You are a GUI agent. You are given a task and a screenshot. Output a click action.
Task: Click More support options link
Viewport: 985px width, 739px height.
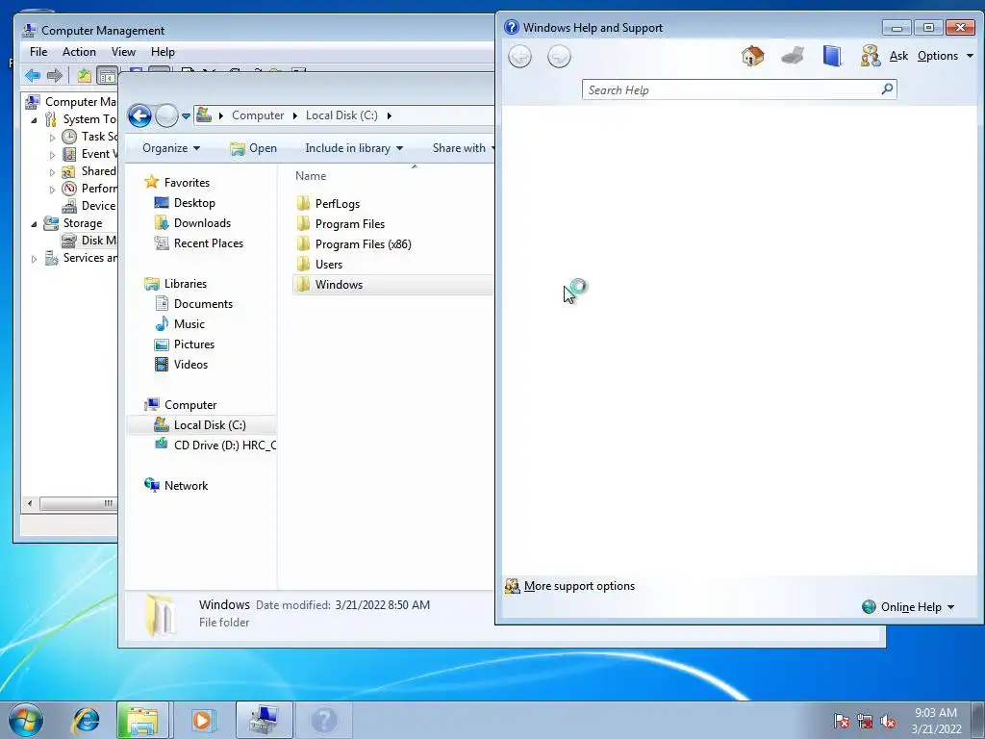pyautogui.click(x=579, y=586)
